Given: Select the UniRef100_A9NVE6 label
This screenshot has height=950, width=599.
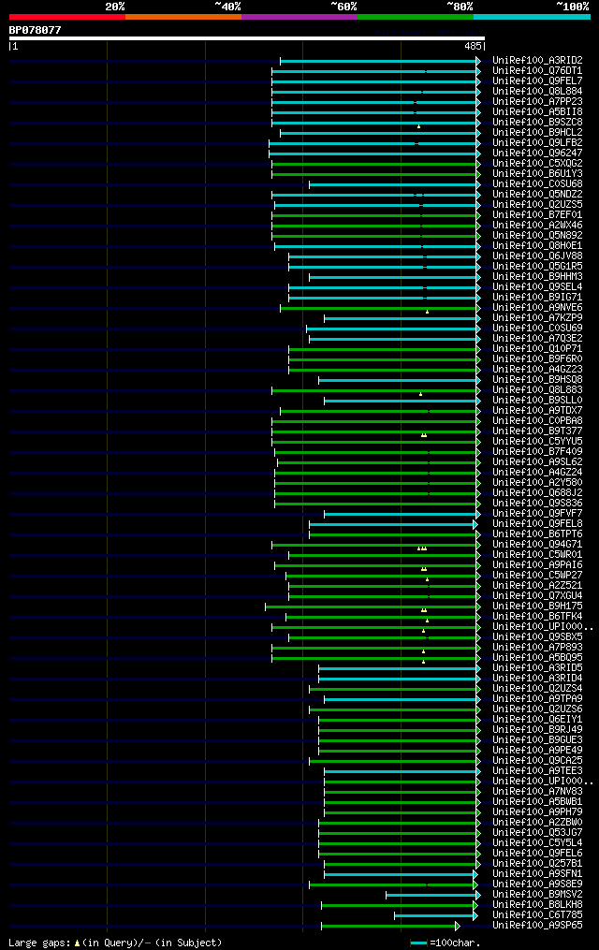Looking at the screenshot, I should 538,308.
